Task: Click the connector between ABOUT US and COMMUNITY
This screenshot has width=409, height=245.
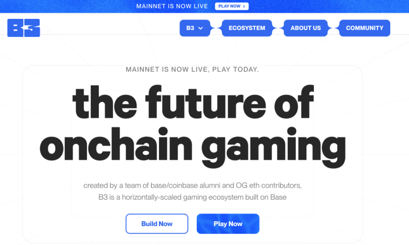Action: [333, 28]
